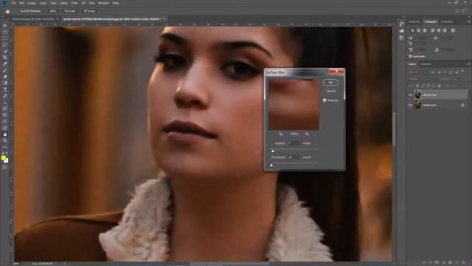Click the Radius input field
This screenshot has width=472, height=266.
click(294, 143)
